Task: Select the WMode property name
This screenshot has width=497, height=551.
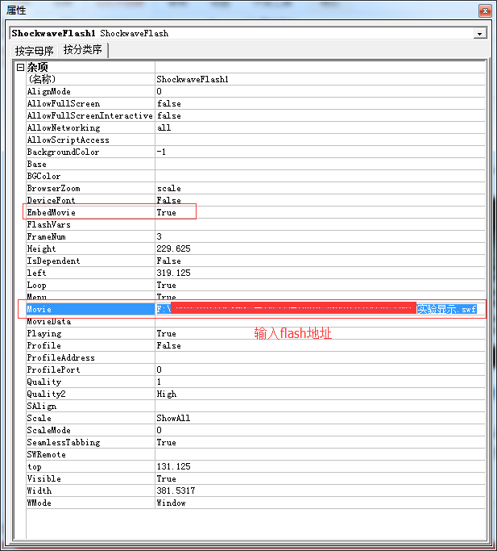Action: [x=90, y=503]
